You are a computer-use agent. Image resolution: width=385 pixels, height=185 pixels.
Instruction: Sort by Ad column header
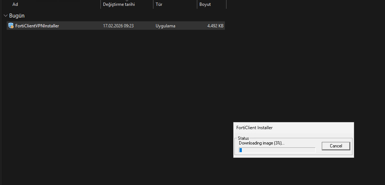(15, 4)
